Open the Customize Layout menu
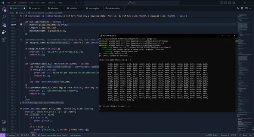 pos(234,3)
